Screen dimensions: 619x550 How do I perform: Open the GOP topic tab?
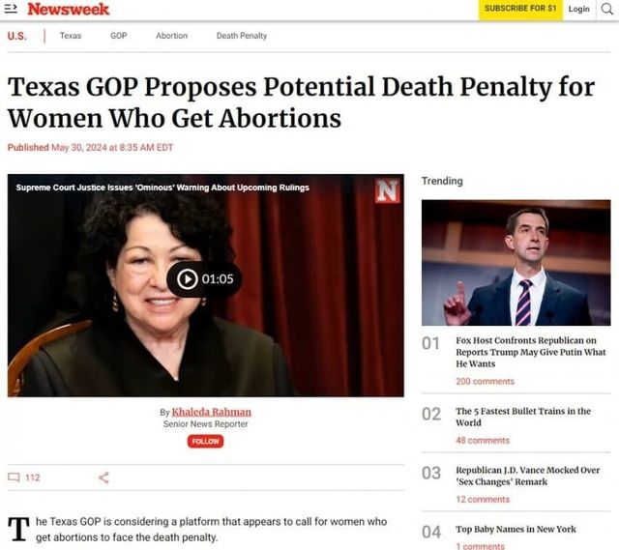(118, 36)
